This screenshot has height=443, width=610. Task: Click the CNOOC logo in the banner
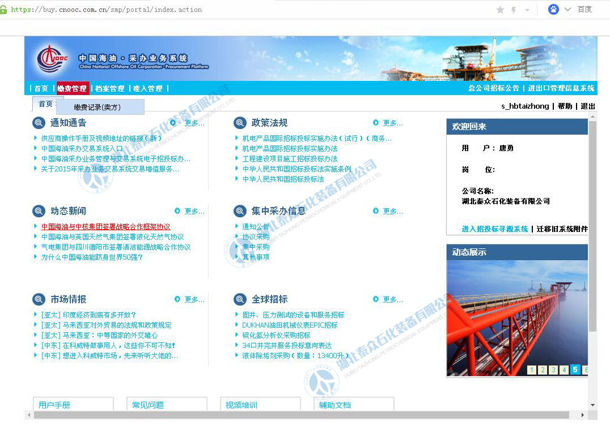(52, 59)
